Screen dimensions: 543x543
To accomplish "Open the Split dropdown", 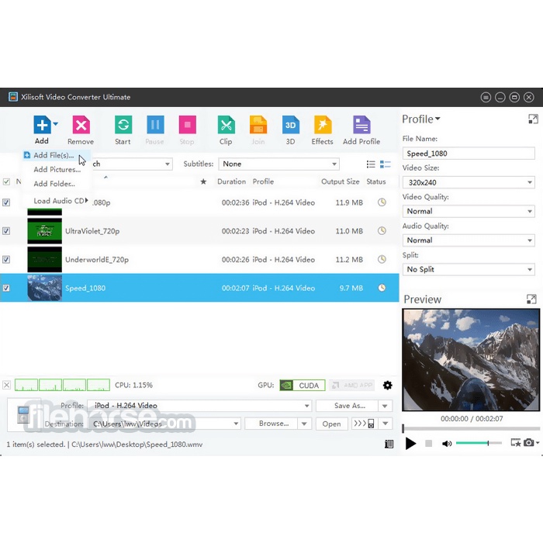I will (x=469, y=270).
